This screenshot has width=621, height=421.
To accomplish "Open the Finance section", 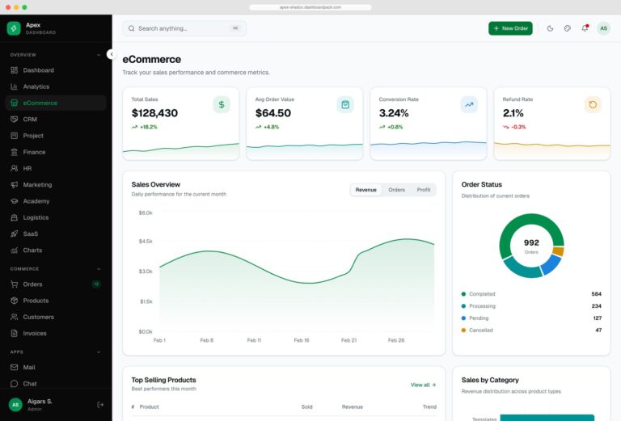I will (x=56, y=152).
